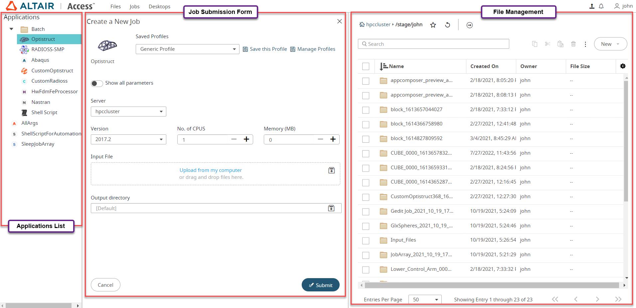Open Entries Per Page dropdown
This screenshot has width=636, height=308.
pos(425,299)
